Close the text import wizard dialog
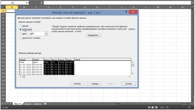Image resolution: width=195 pixels, height=110 pixels. pyautogui.click(x=133, y=12)
